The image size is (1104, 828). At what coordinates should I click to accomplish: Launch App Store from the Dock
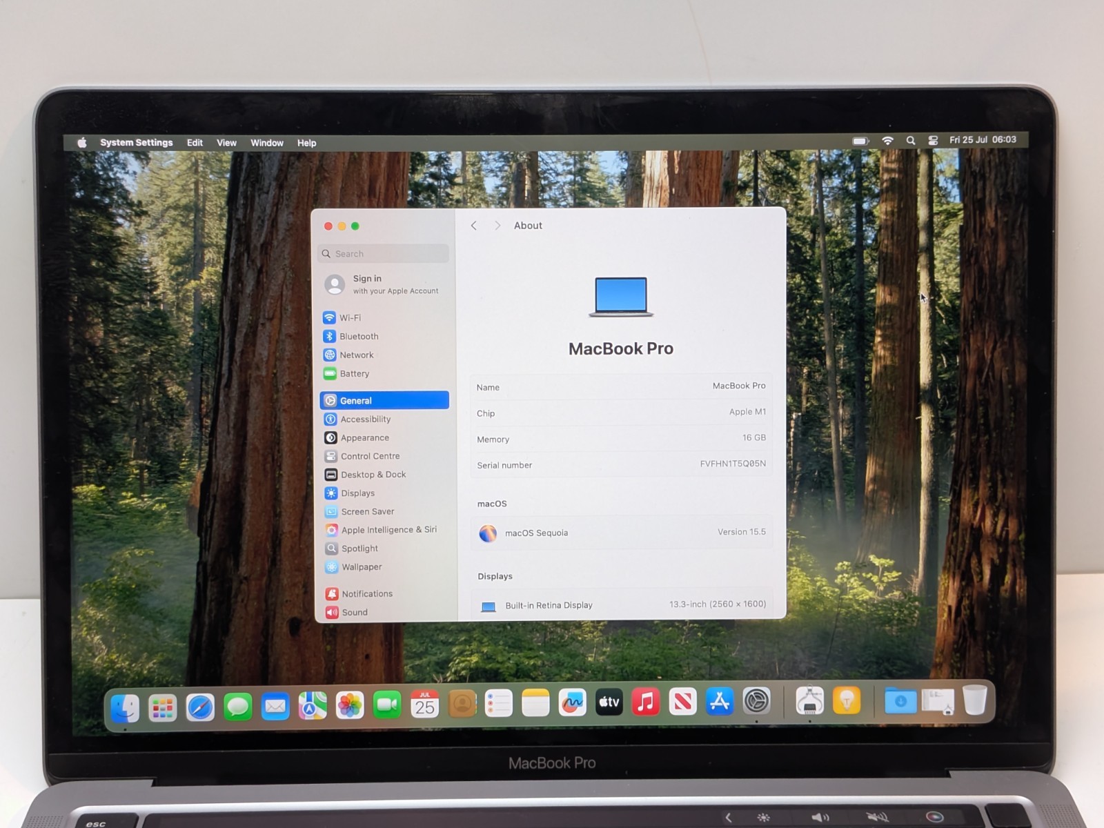point(720,702)
